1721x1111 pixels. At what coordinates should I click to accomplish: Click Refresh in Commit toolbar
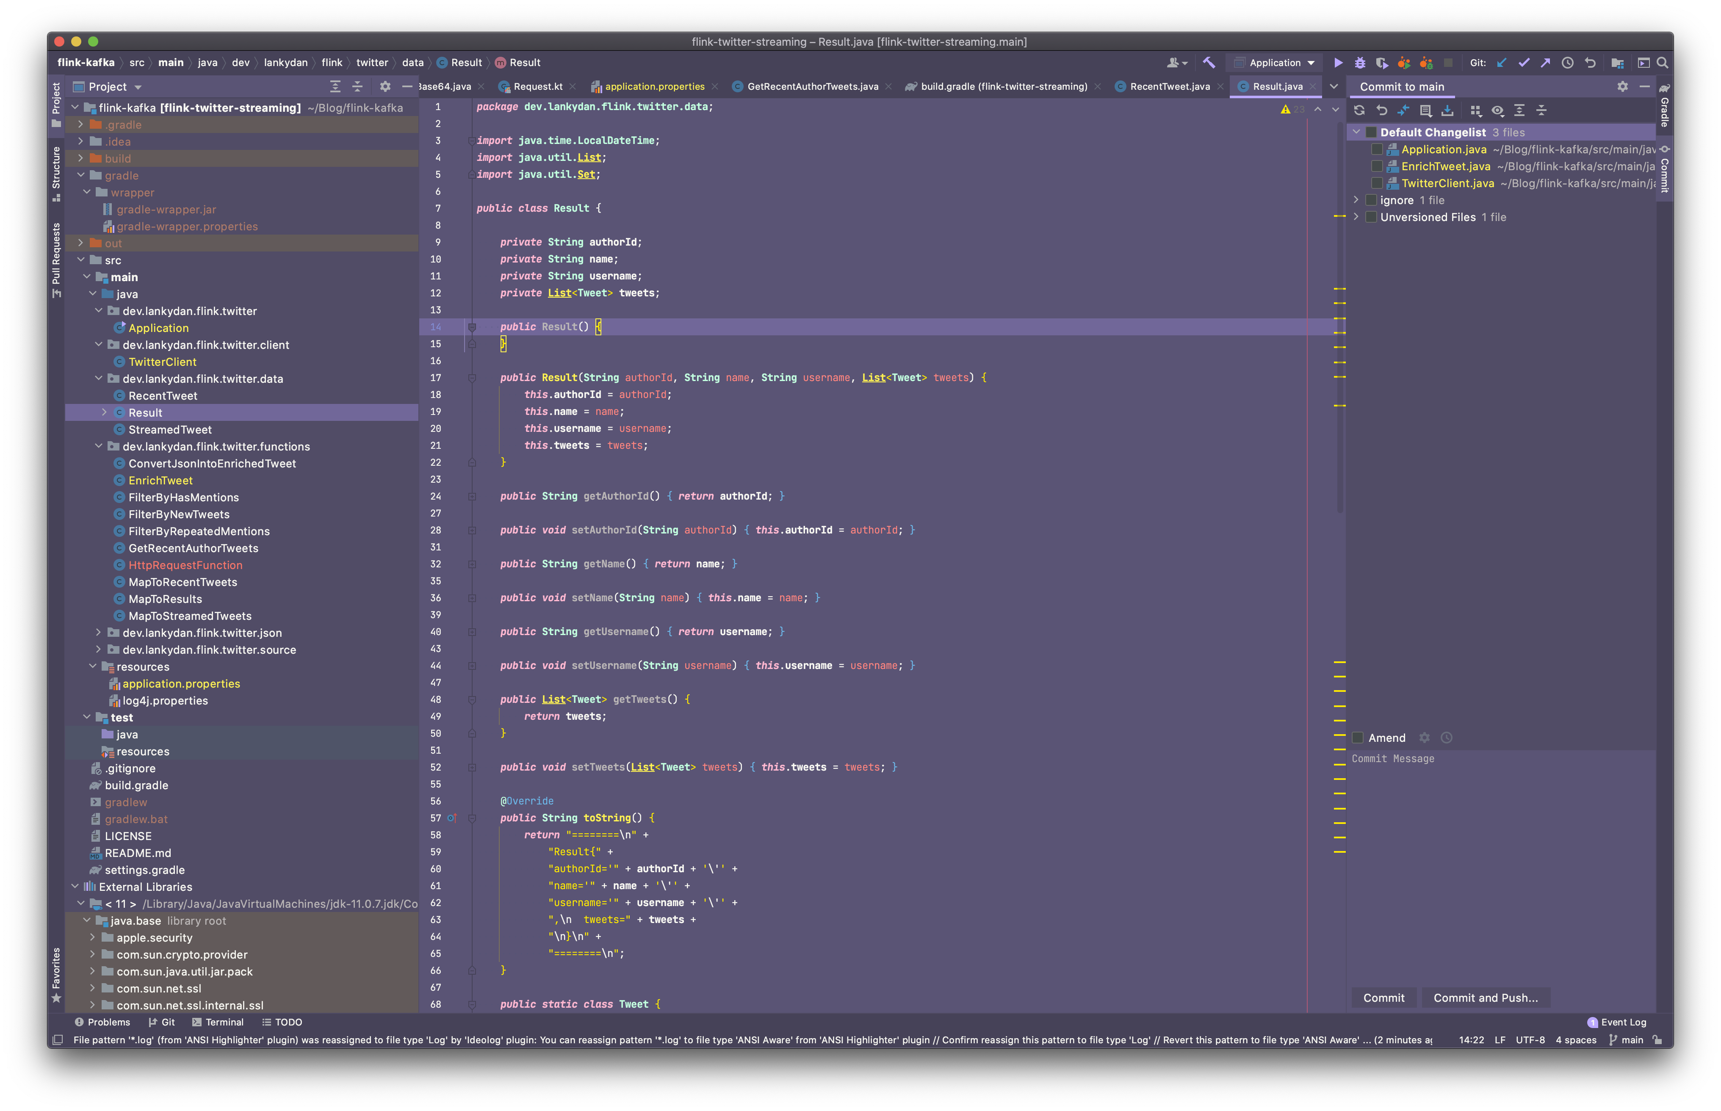pos(1359,111)
